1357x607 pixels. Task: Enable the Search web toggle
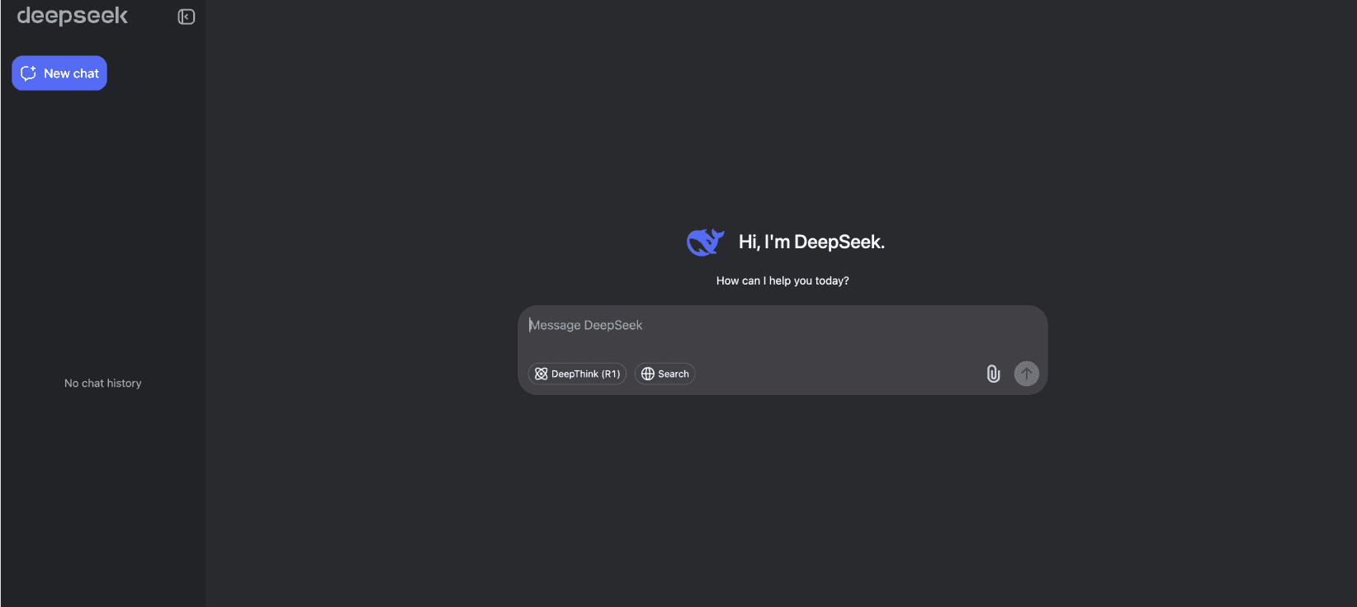664,374
